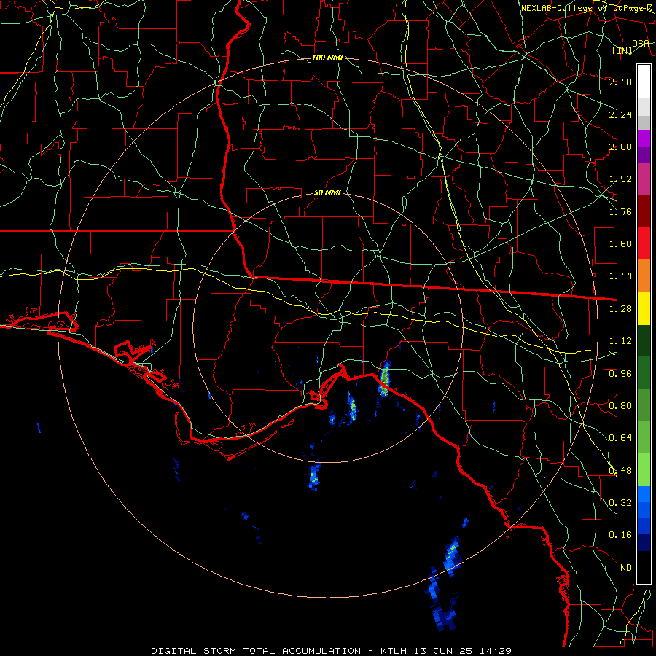Click the NEXLAB-College of DuPage credit text
This screenshot has width=656, height=656.
pos(587,8)
